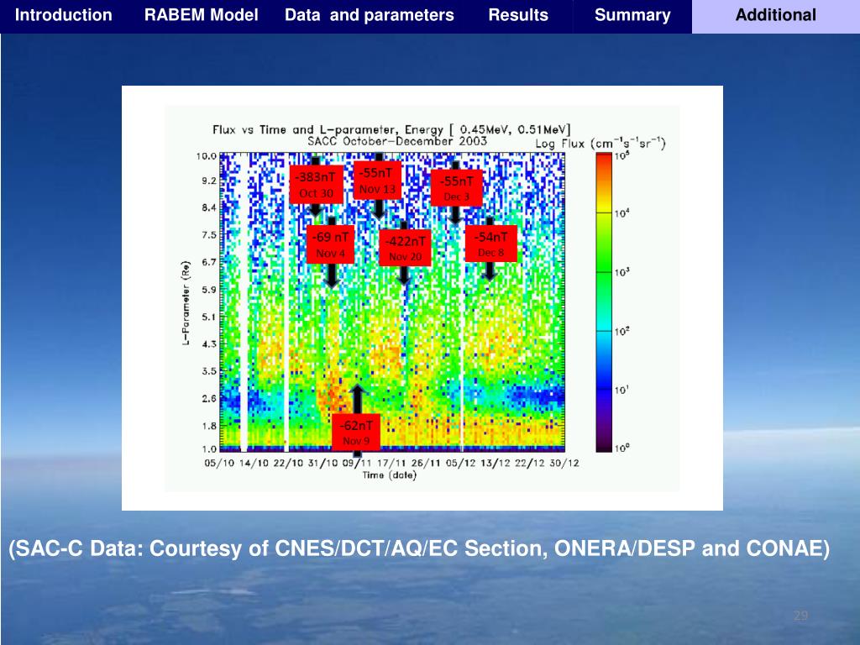Click the slide number 29
The height and width of the screenshot is (645, 860).
coord(800,616)
